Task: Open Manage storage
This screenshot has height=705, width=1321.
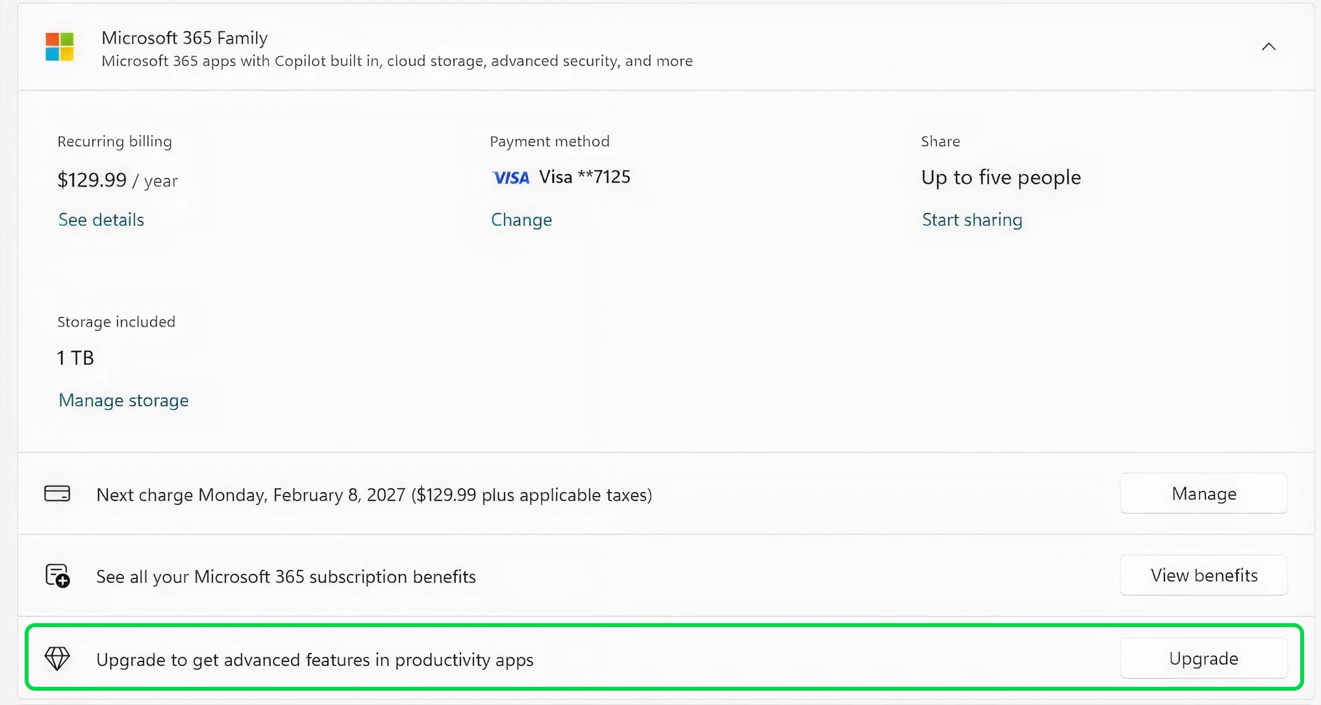Action: (123, 400)
